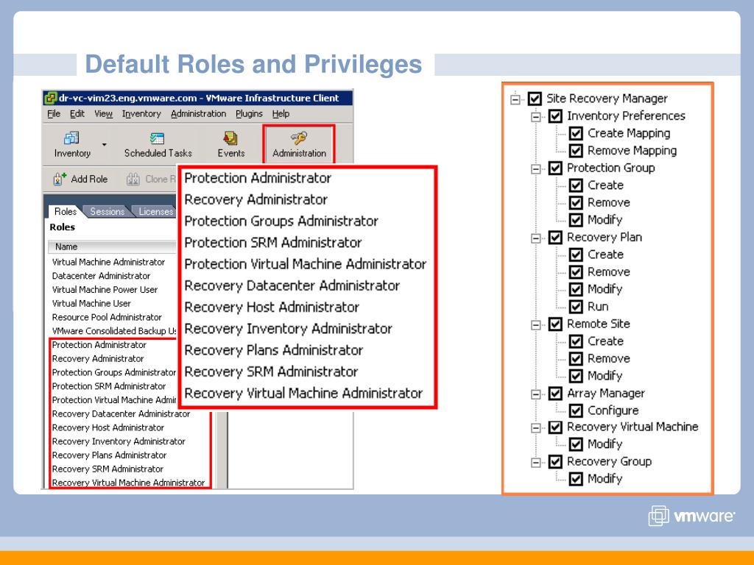
Task: Collapse the Recovery Group node
Action: 536,462
